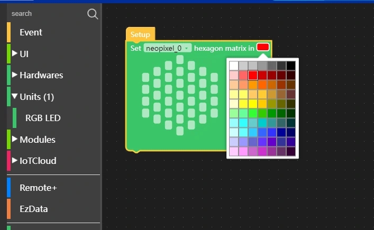Click the red color field on block

click(x=263, y=48)
